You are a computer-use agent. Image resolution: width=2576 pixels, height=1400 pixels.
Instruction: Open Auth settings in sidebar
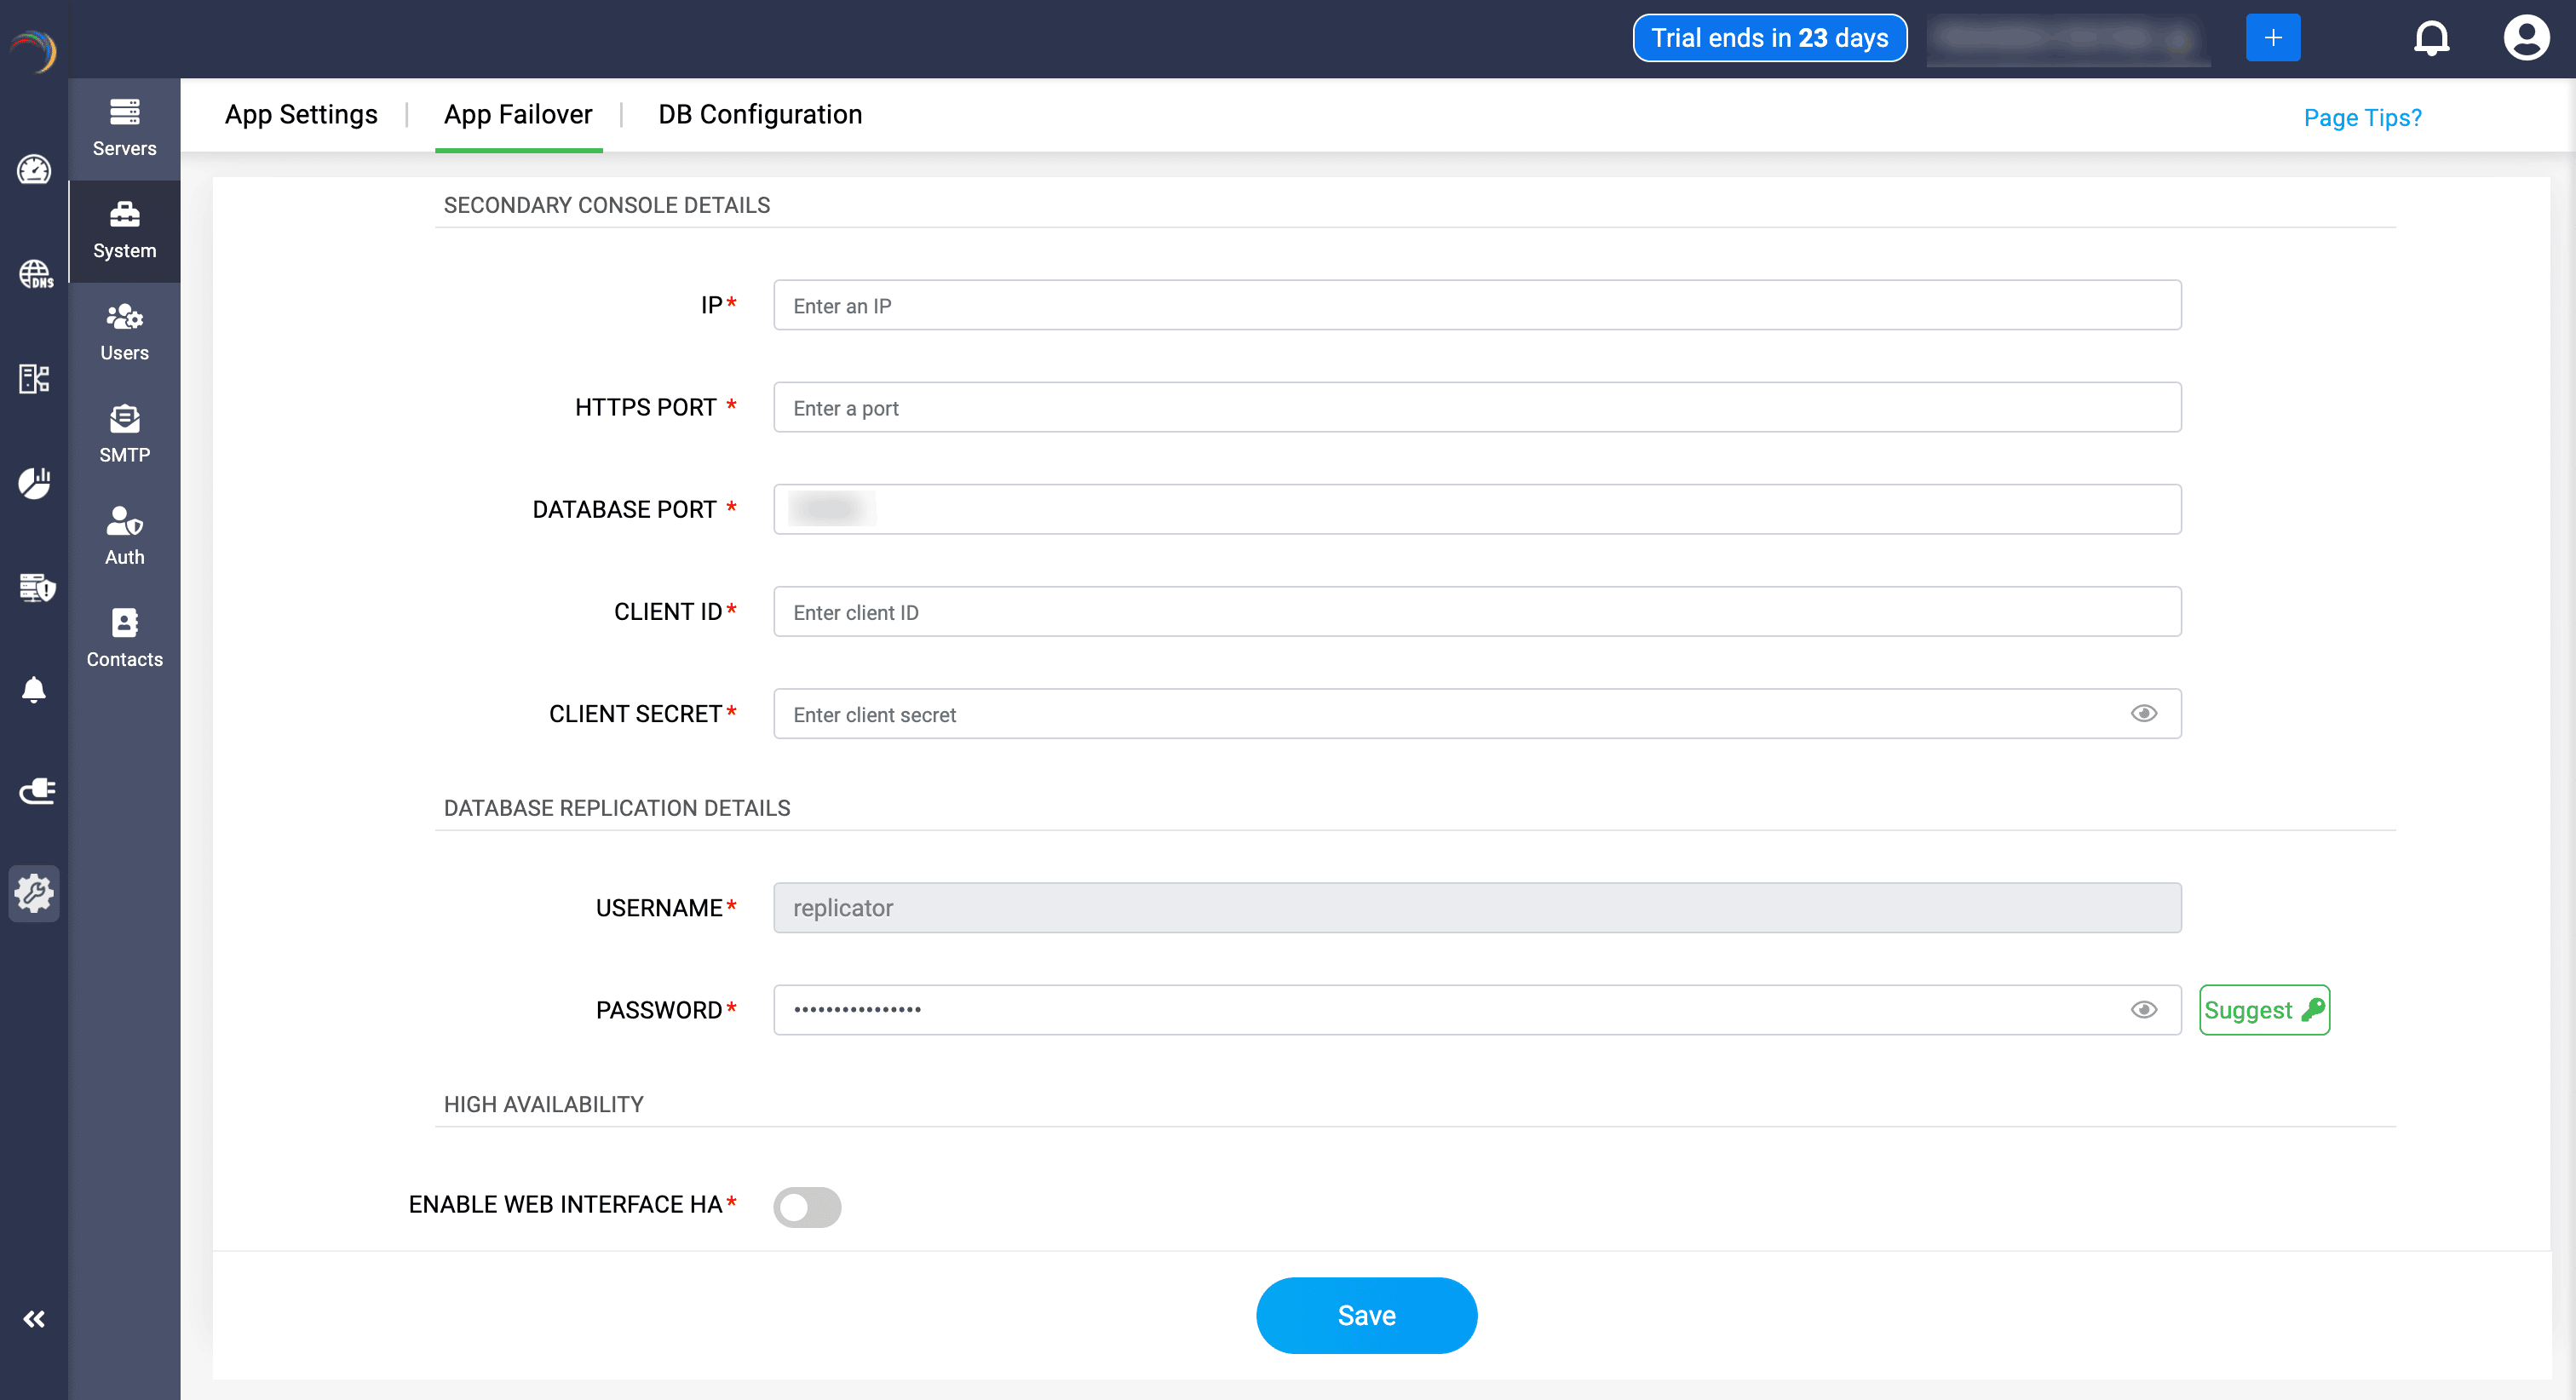point(124,536)
